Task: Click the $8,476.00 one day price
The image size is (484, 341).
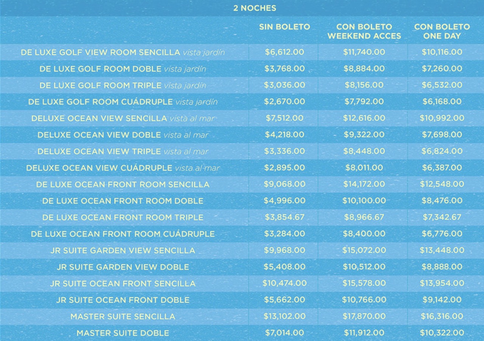Action: (442, 201)
